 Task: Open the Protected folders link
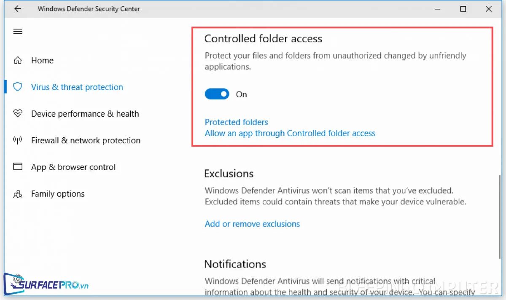[x=236, y=122]
